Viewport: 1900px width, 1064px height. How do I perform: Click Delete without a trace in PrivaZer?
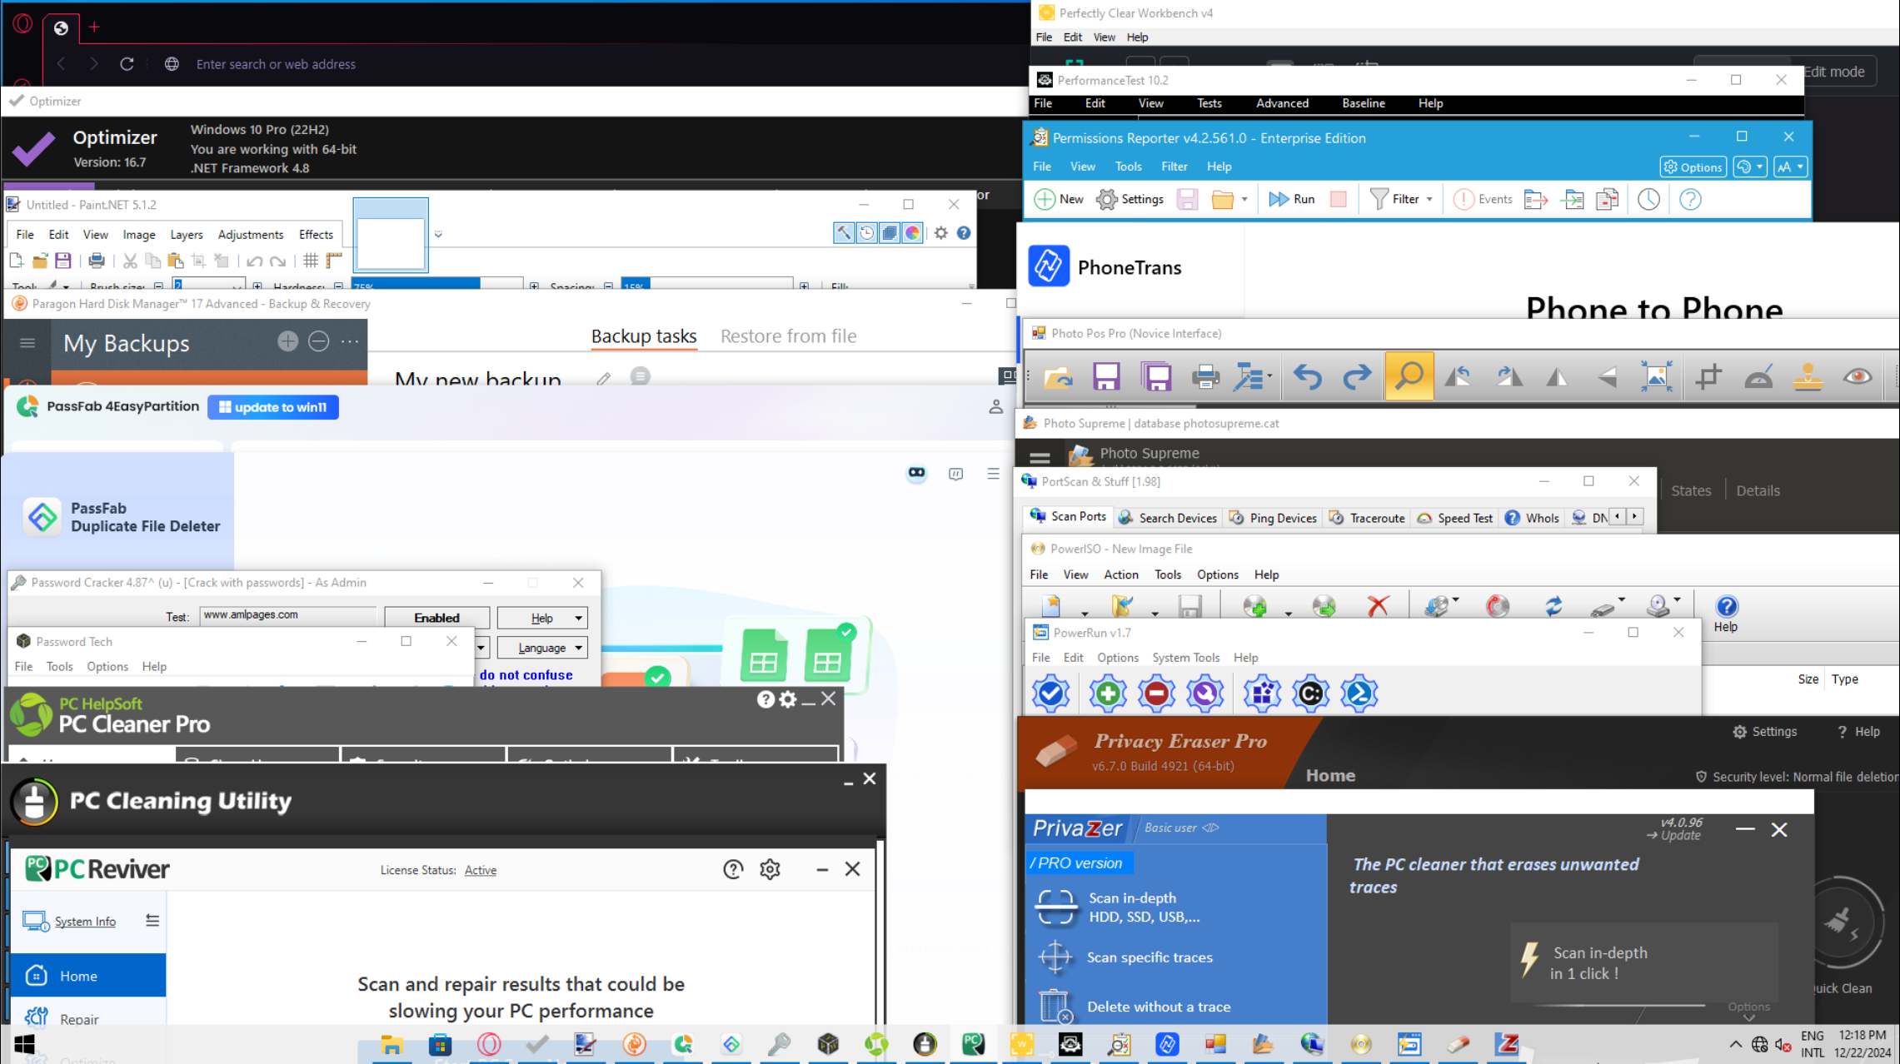(1135, 1007)
